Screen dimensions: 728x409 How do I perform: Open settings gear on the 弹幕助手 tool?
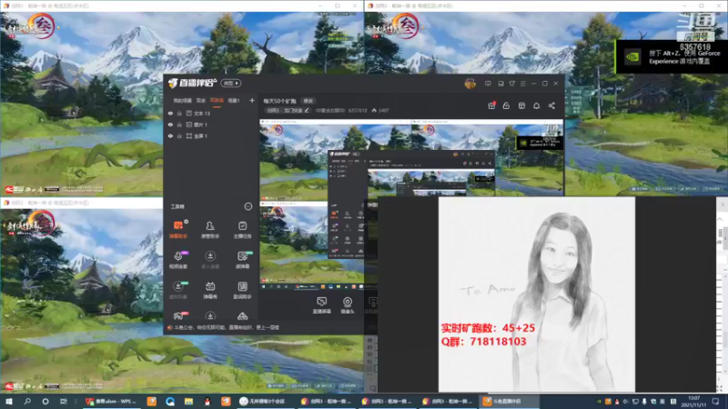coord(186,222)
